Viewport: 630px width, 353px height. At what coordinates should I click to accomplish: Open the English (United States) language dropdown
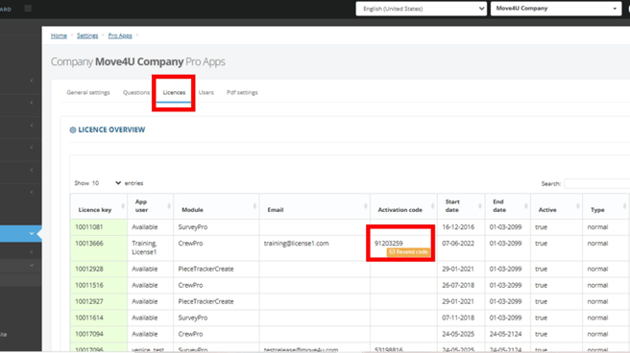(x=421, y=9)
